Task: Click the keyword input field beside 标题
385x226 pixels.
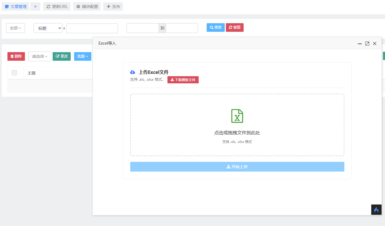Action: (92, 28)
